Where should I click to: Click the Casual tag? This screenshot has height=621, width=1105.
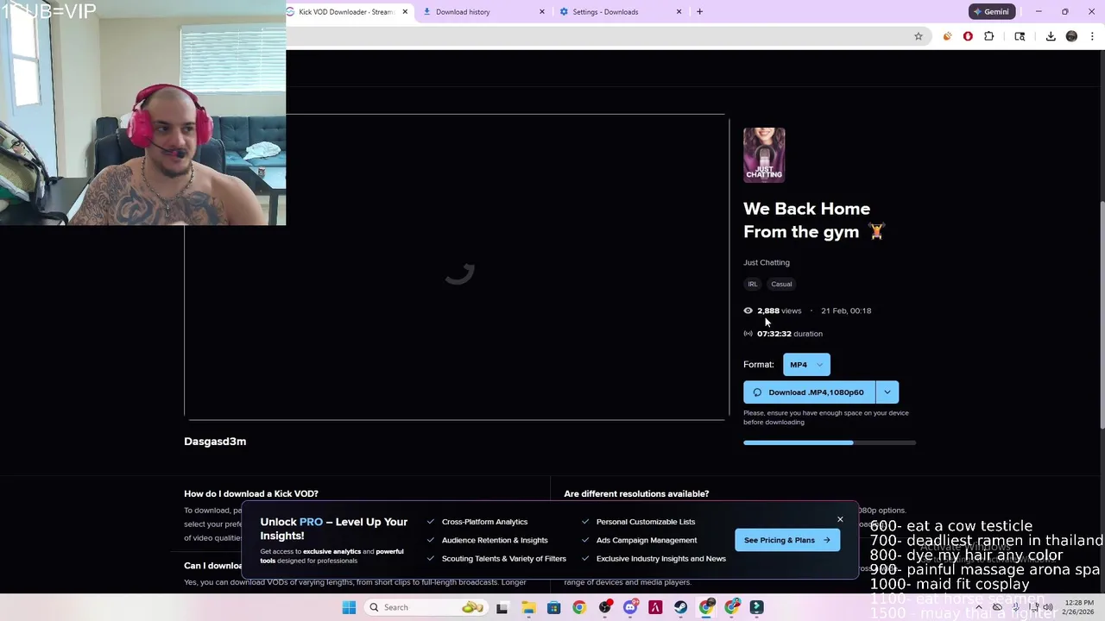click(781, 284)
